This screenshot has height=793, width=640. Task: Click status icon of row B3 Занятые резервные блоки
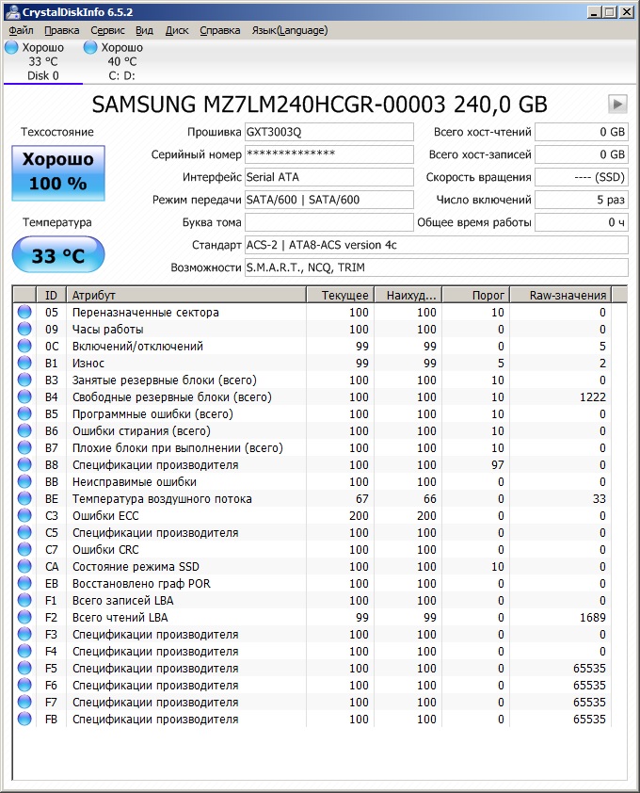pyautogui.click(x=24, y=380)
